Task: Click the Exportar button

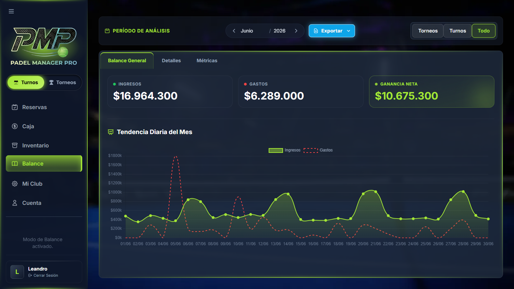Action: [x=332, y=31]
